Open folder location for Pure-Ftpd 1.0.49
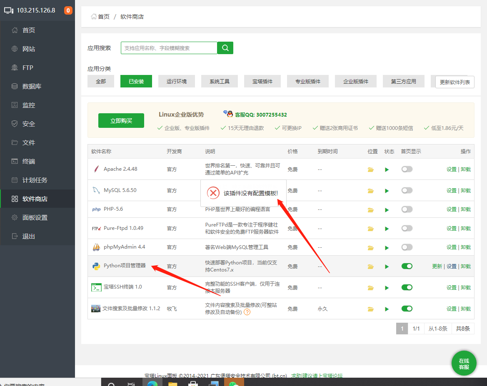 (370, 229)
